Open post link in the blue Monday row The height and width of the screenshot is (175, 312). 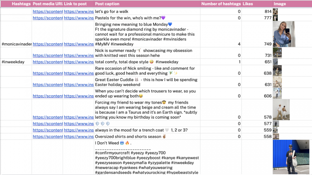coord(78,44)
